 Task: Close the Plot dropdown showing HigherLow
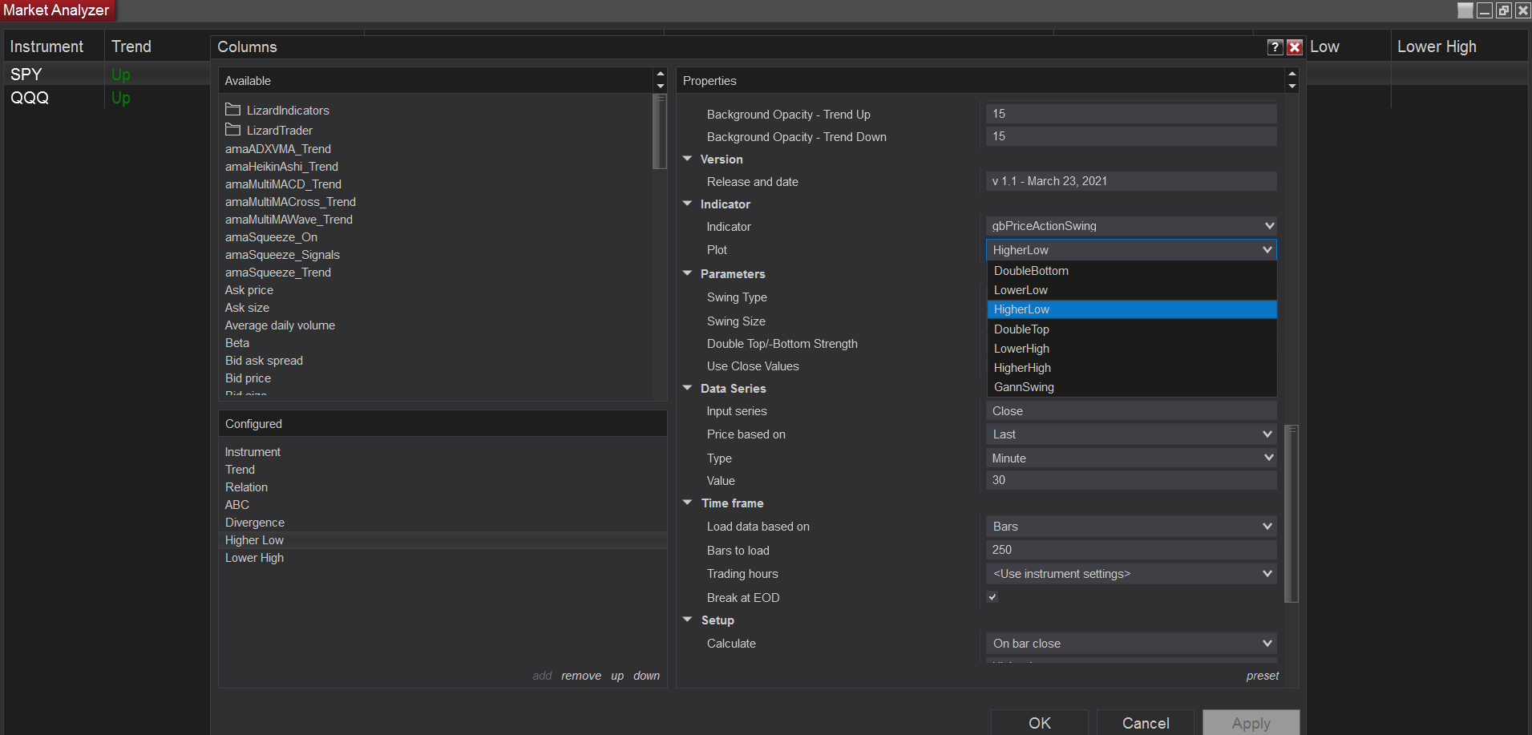tap(1131, 250)
